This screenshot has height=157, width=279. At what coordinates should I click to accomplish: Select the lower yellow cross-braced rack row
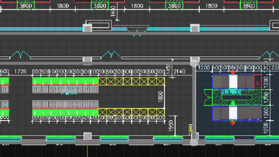click(x=131, y=112)
